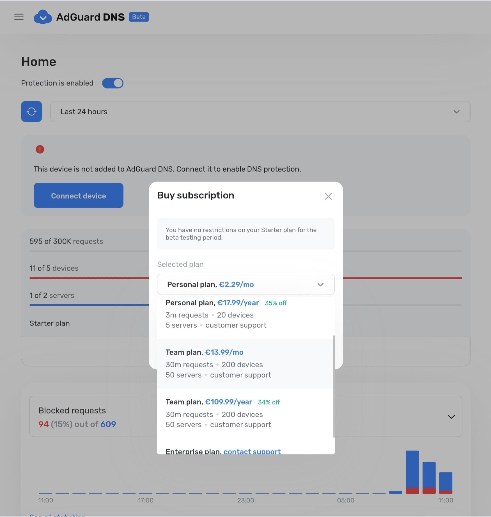Click the Connect device button
This screenshot has width=491, height=517.
(78, 196)
